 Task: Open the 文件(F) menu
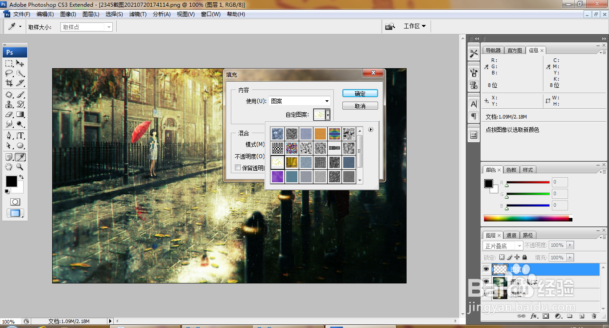coord(21,14)
